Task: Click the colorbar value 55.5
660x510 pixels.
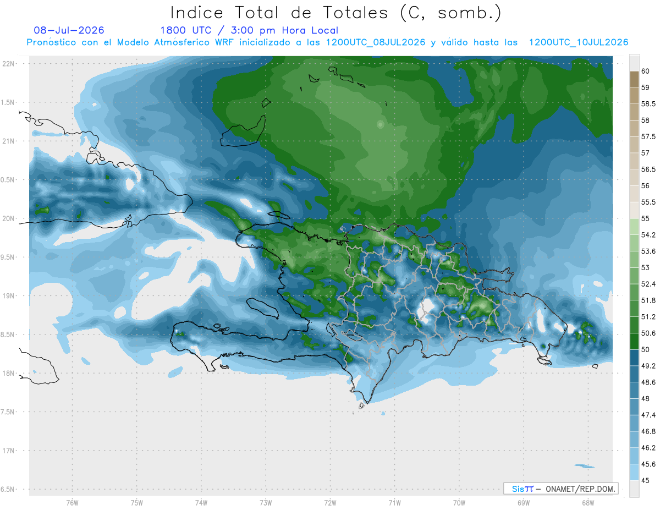Action: [x=648, y=202]
